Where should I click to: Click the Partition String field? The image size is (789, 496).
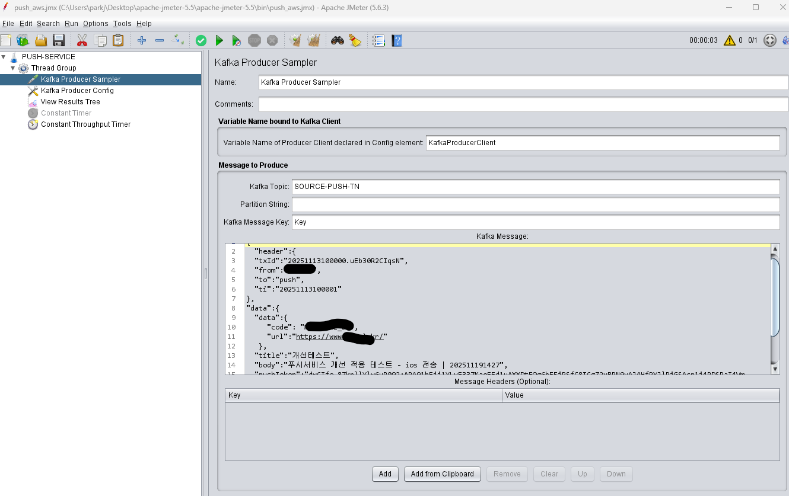[536, 204]
